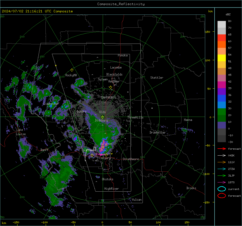Viewport: 242px width, 226px height.
Task: Click the Lacombe city label
Action: click(x=116, y=67)
